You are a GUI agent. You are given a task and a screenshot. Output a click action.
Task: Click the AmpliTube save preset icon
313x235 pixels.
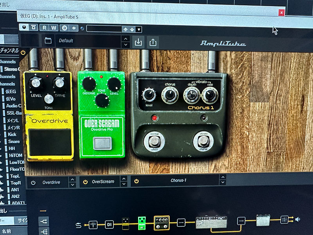139,42
